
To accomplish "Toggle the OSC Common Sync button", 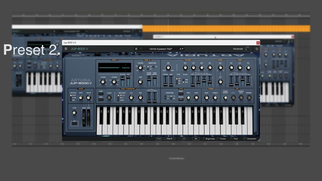I will 101,94.
